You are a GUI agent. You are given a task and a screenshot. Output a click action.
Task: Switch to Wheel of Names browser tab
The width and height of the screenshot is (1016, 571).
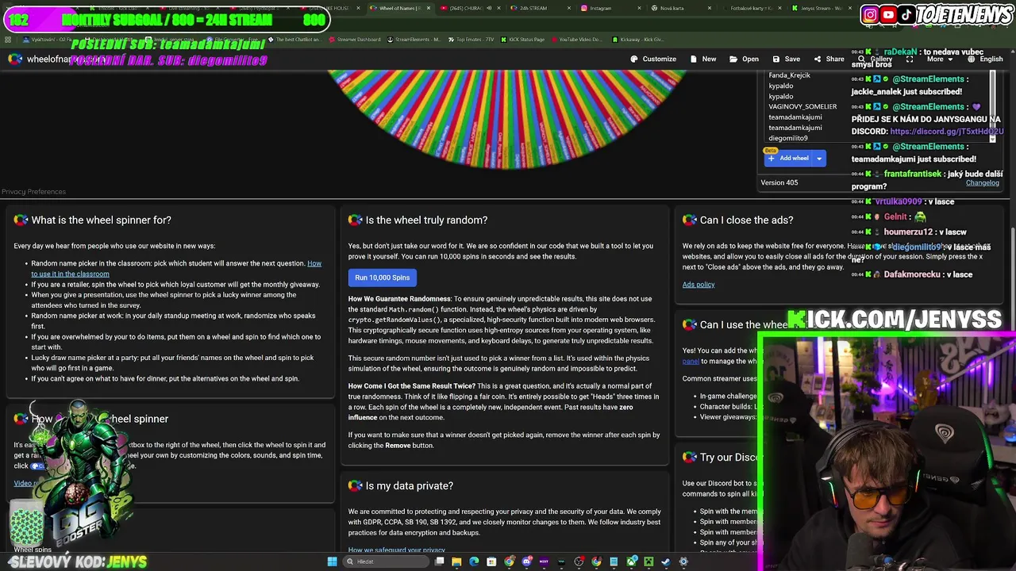point(399,8)
